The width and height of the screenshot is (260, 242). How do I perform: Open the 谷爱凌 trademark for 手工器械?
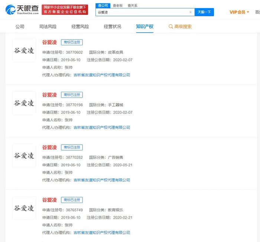[x=49, y=95]
